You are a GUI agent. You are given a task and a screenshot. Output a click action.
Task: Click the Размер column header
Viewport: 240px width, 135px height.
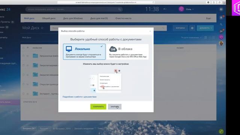coord(180,48)
